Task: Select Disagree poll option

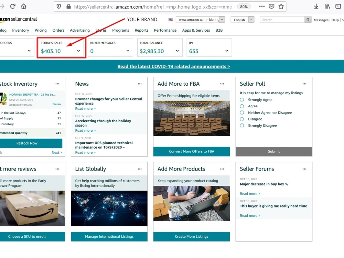Action: pos(242,119)
